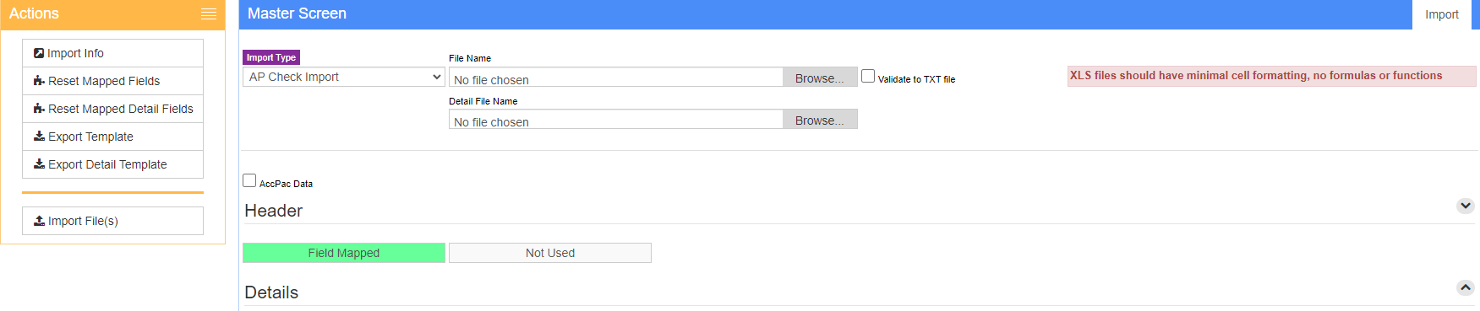Click the Import Type purple label
The width and height of the screenshot is (1480, 311).
[271, 57]
